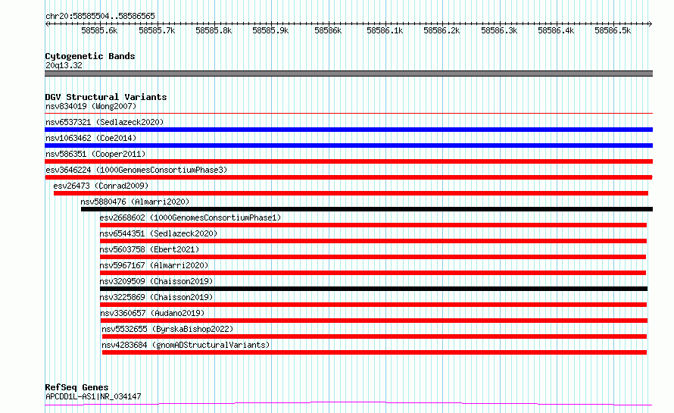The width and height of the screenshot is (674, 413).
Task: Open variant esv2668602 (1000GenomesConsortiumPhase1) label
Action: click(190, 217)
